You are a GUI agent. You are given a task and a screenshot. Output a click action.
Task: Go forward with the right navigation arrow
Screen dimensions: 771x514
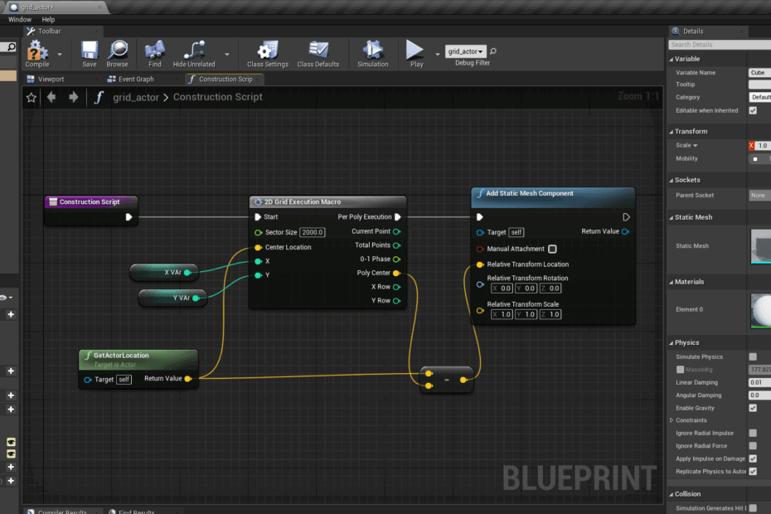[73, 97]
